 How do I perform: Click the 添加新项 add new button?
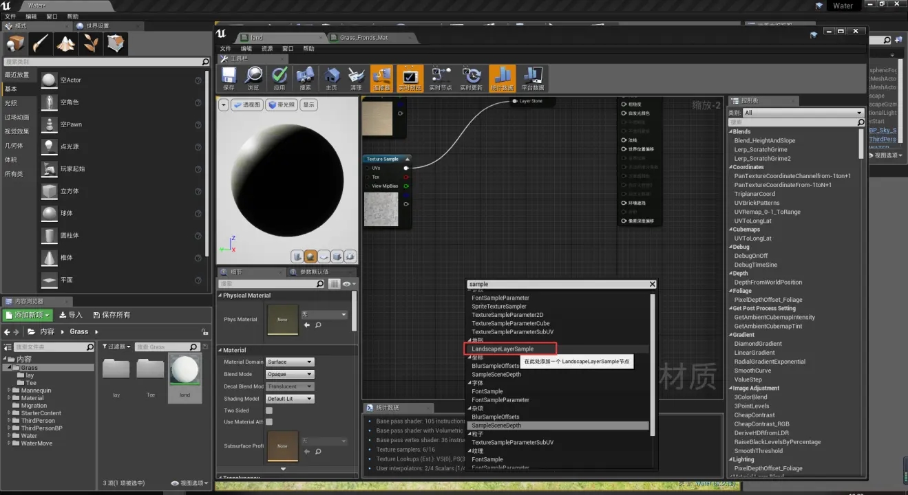28,315
